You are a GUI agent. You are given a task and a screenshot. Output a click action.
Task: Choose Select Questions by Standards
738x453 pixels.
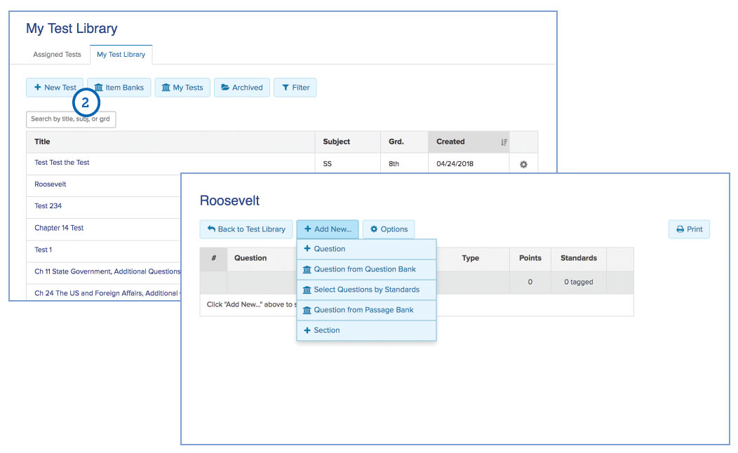tap(367, 290)
